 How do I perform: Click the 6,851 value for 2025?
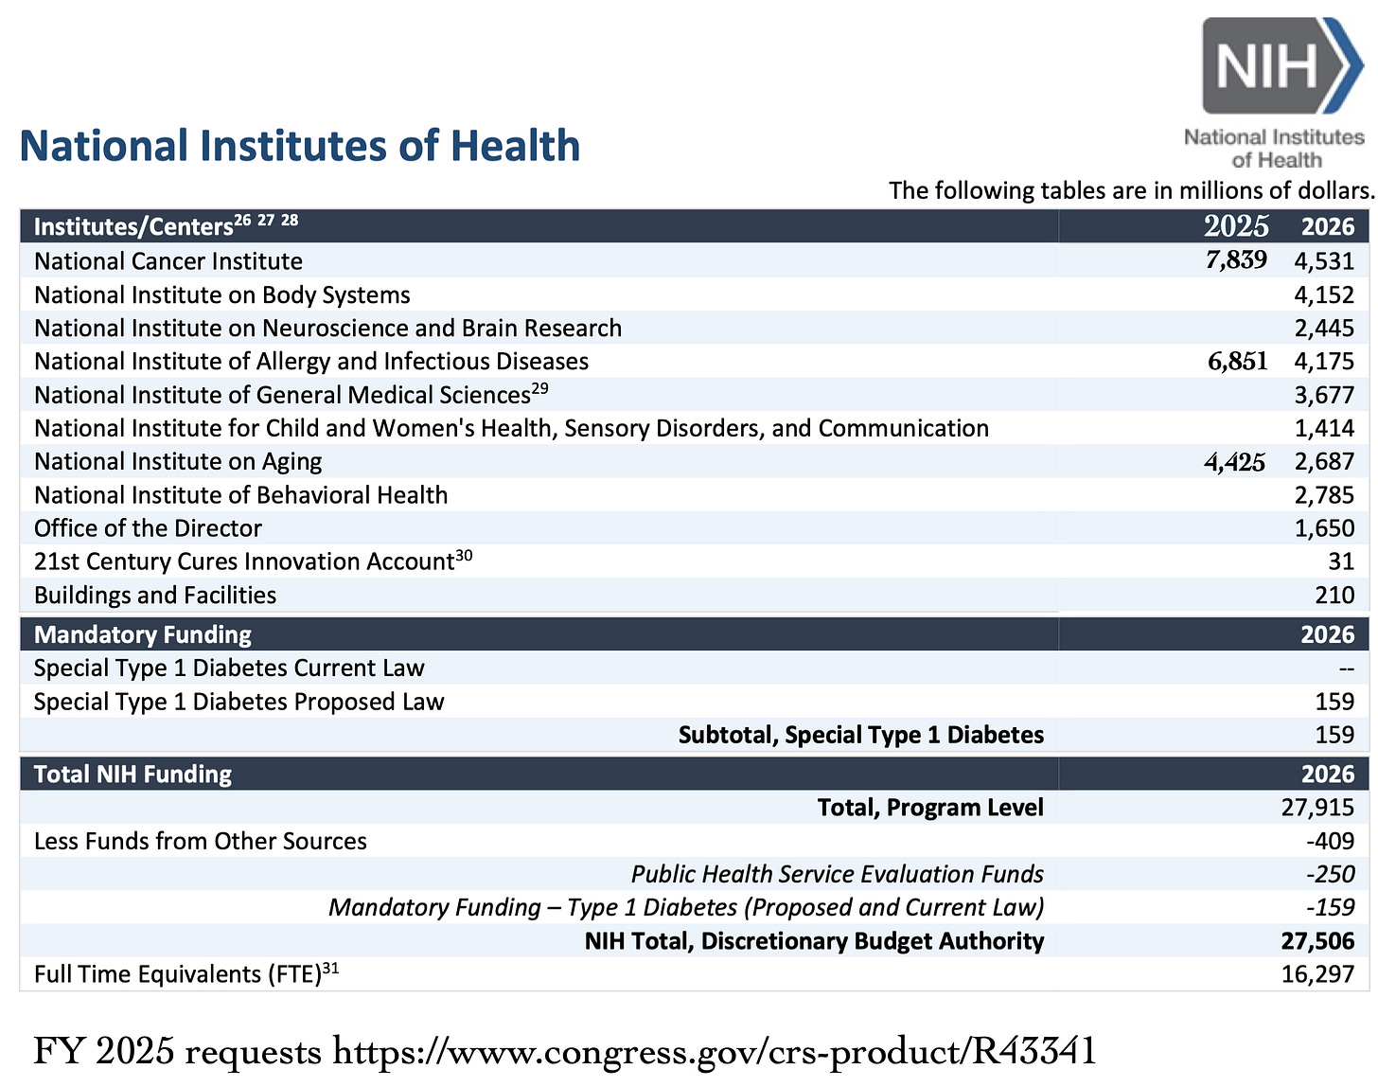point(1237,361)
